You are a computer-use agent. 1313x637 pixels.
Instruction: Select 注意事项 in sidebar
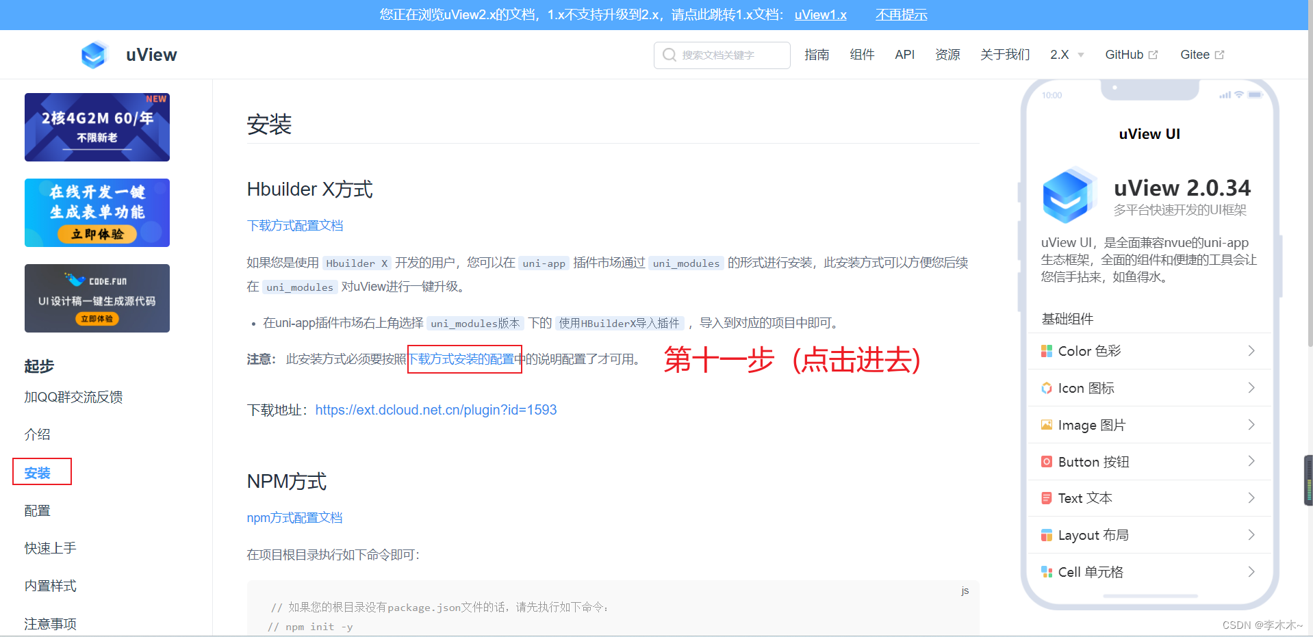pos(50,624)
